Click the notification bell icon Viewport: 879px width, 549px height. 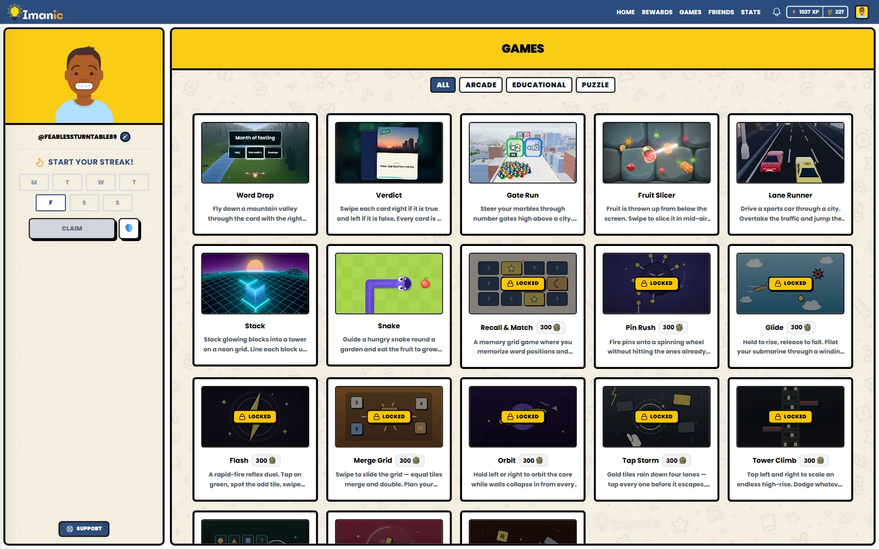[776, 12]
